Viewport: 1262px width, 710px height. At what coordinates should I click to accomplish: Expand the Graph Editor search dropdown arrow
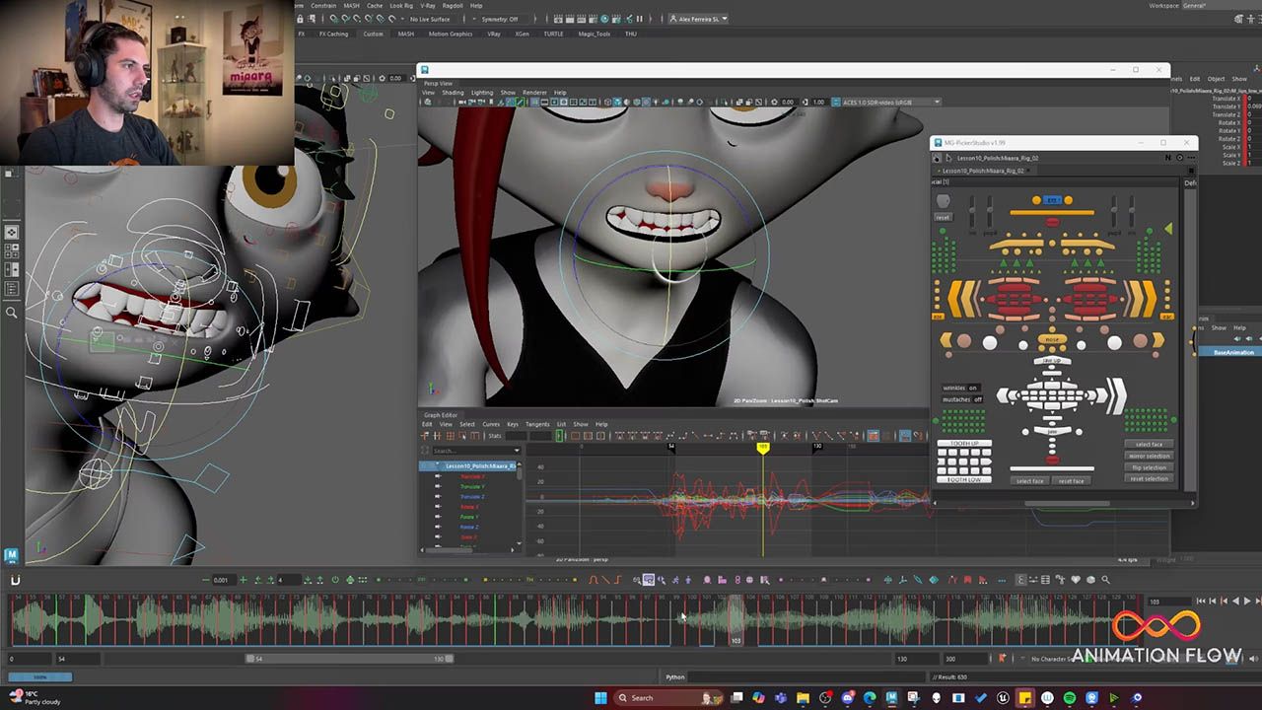[516, 451]
